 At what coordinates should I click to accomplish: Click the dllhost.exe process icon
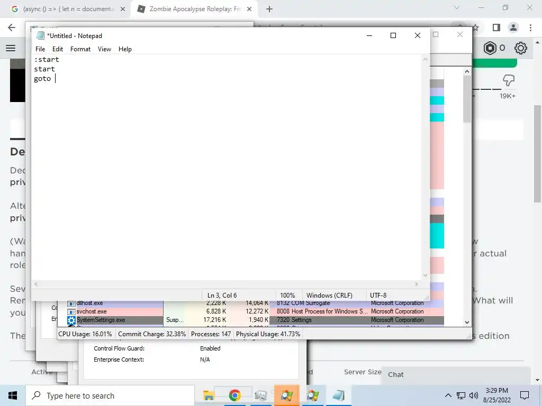point(71,303)
